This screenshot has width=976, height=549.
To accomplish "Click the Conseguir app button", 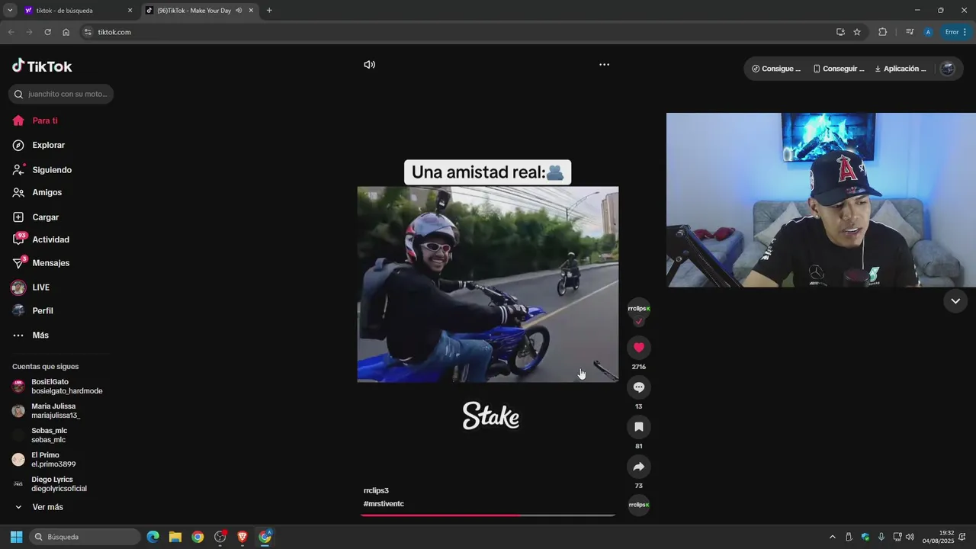I will [839, 69].
